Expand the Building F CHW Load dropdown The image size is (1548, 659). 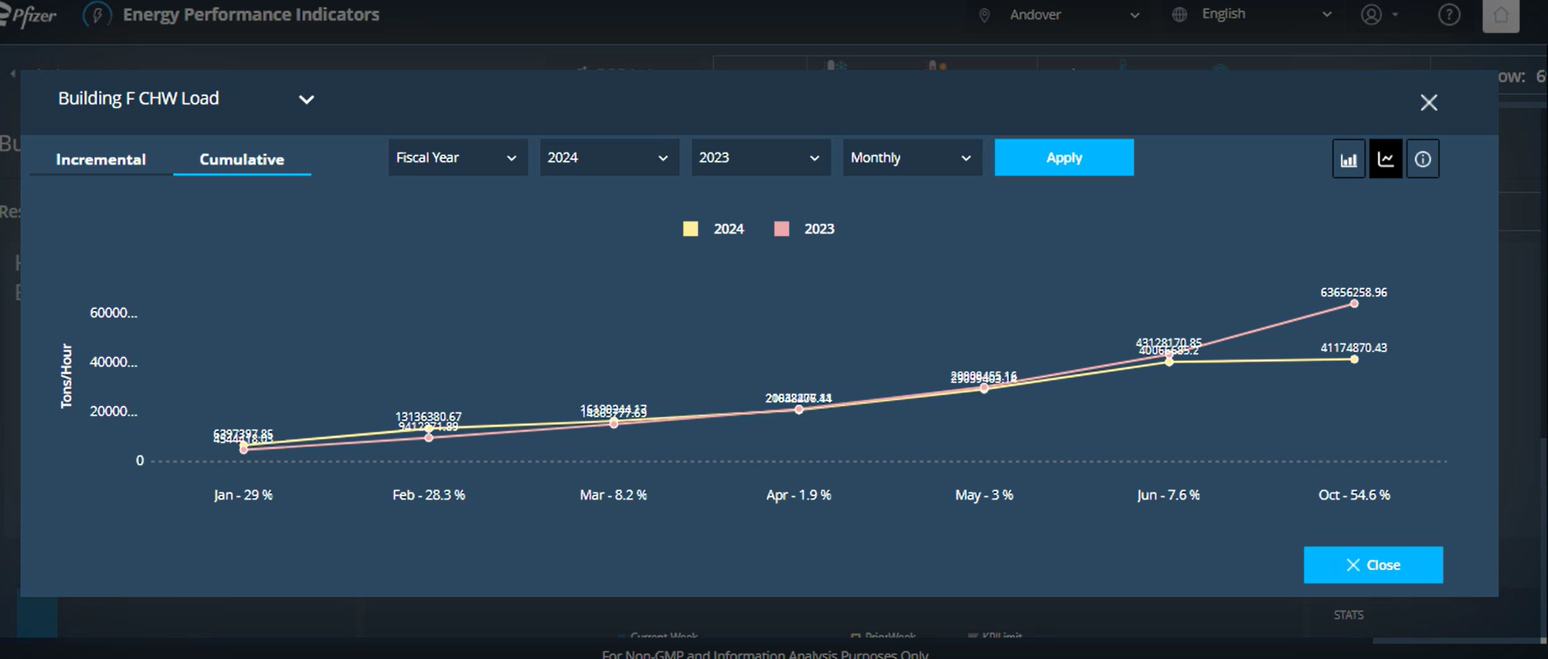306,100
